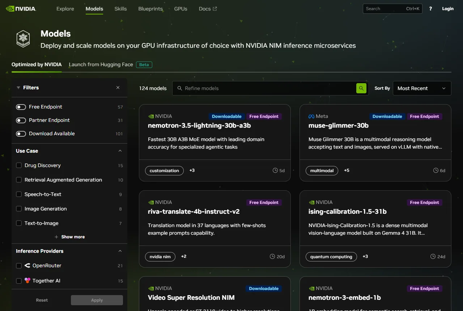Click the clock icon next to 20d
This screenshot has height=311, width=463.
[x=272, y=256]
